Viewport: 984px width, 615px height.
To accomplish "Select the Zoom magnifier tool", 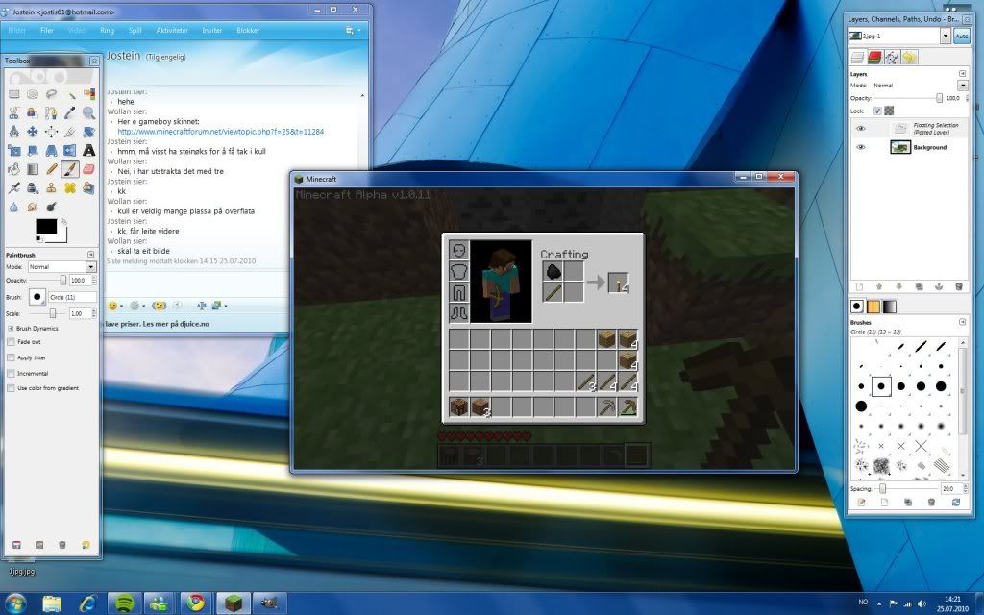I will coord(89,113).
